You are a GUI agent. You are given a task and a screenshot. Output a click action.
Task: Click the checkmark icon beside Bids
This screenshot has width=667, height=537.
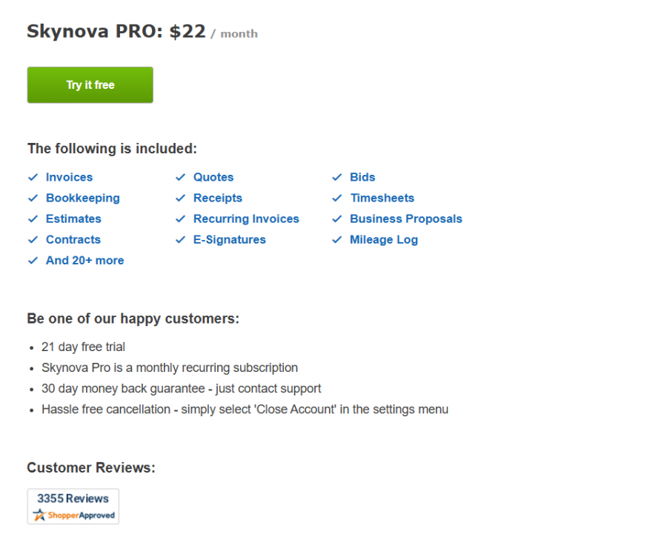coord(336,177)
